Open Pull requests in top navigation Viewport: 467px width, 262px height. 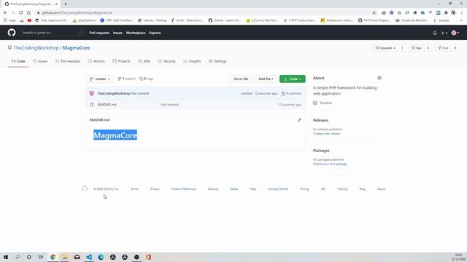point(99,33)
